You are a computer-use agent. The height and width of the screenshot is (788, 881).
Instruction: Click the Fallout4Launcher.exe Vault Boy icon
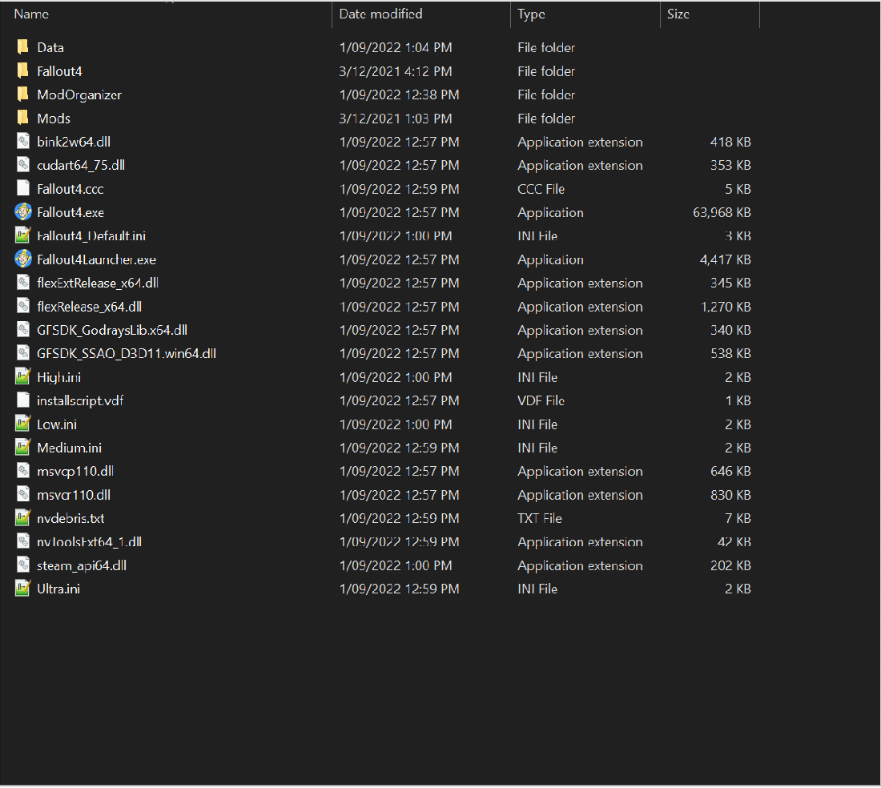pyautogui.click(x=23, y=259)
